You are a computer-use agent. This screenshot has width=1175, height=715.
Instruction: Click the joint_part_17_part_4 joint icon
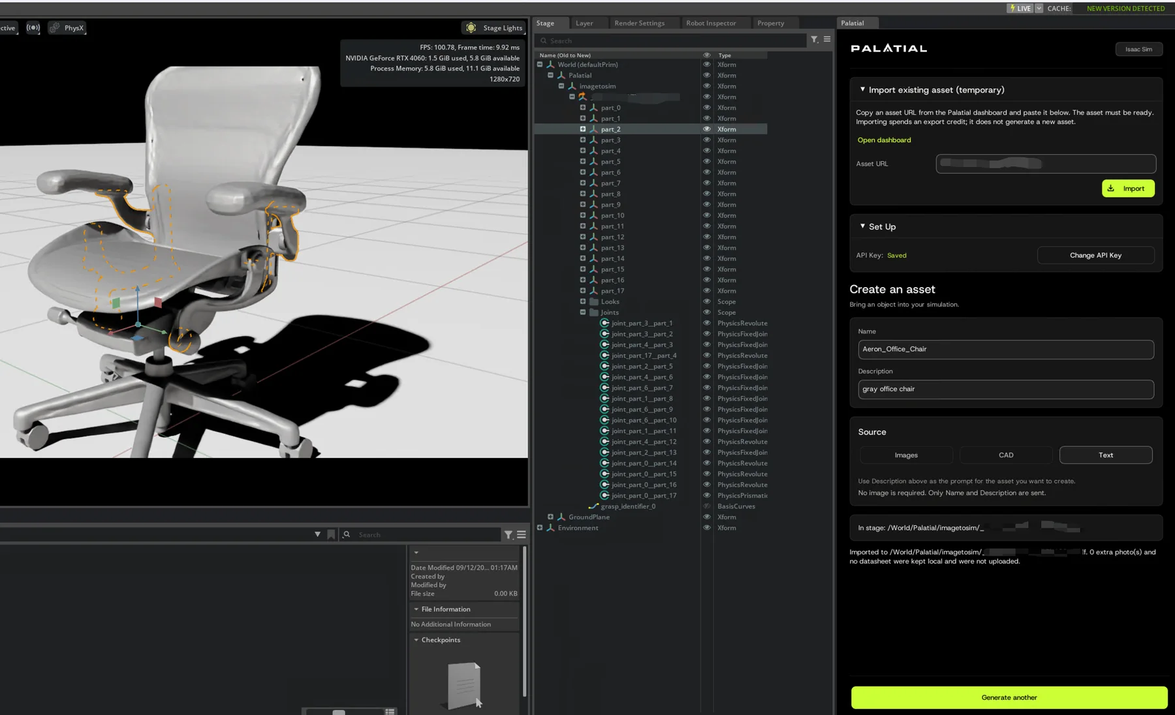click(604, 356)
